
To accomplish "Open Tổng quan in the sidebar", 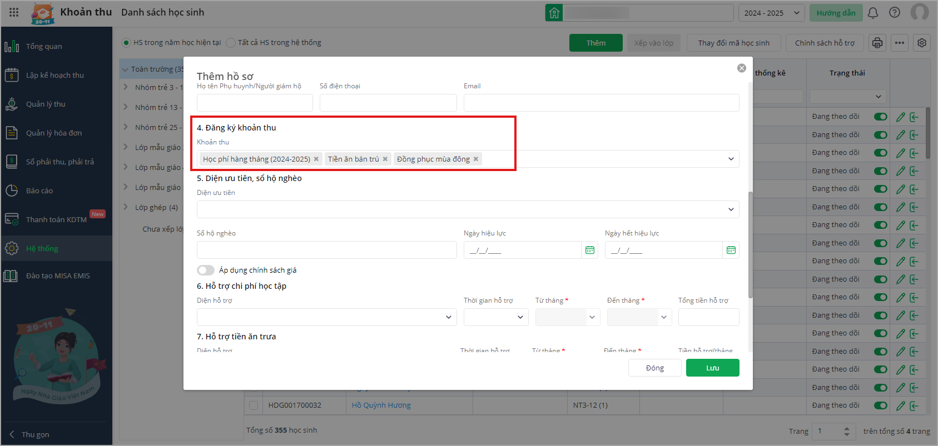I will click(x=56, y=46).
